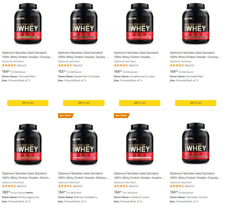Open the Chocolate Coconut product image
This screenshot has width=228, height=209.
click(196, 144)
